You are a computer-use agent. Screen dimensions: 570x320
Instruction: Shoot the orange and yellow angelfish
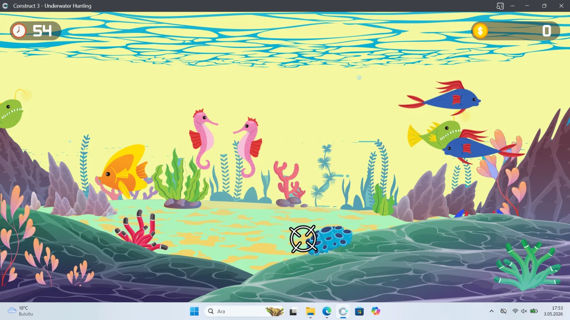[122, 172]
